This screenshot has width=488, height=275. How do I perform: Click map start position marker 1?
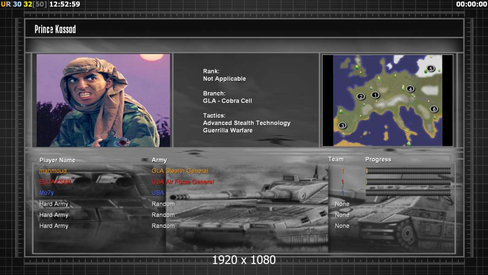375,95
